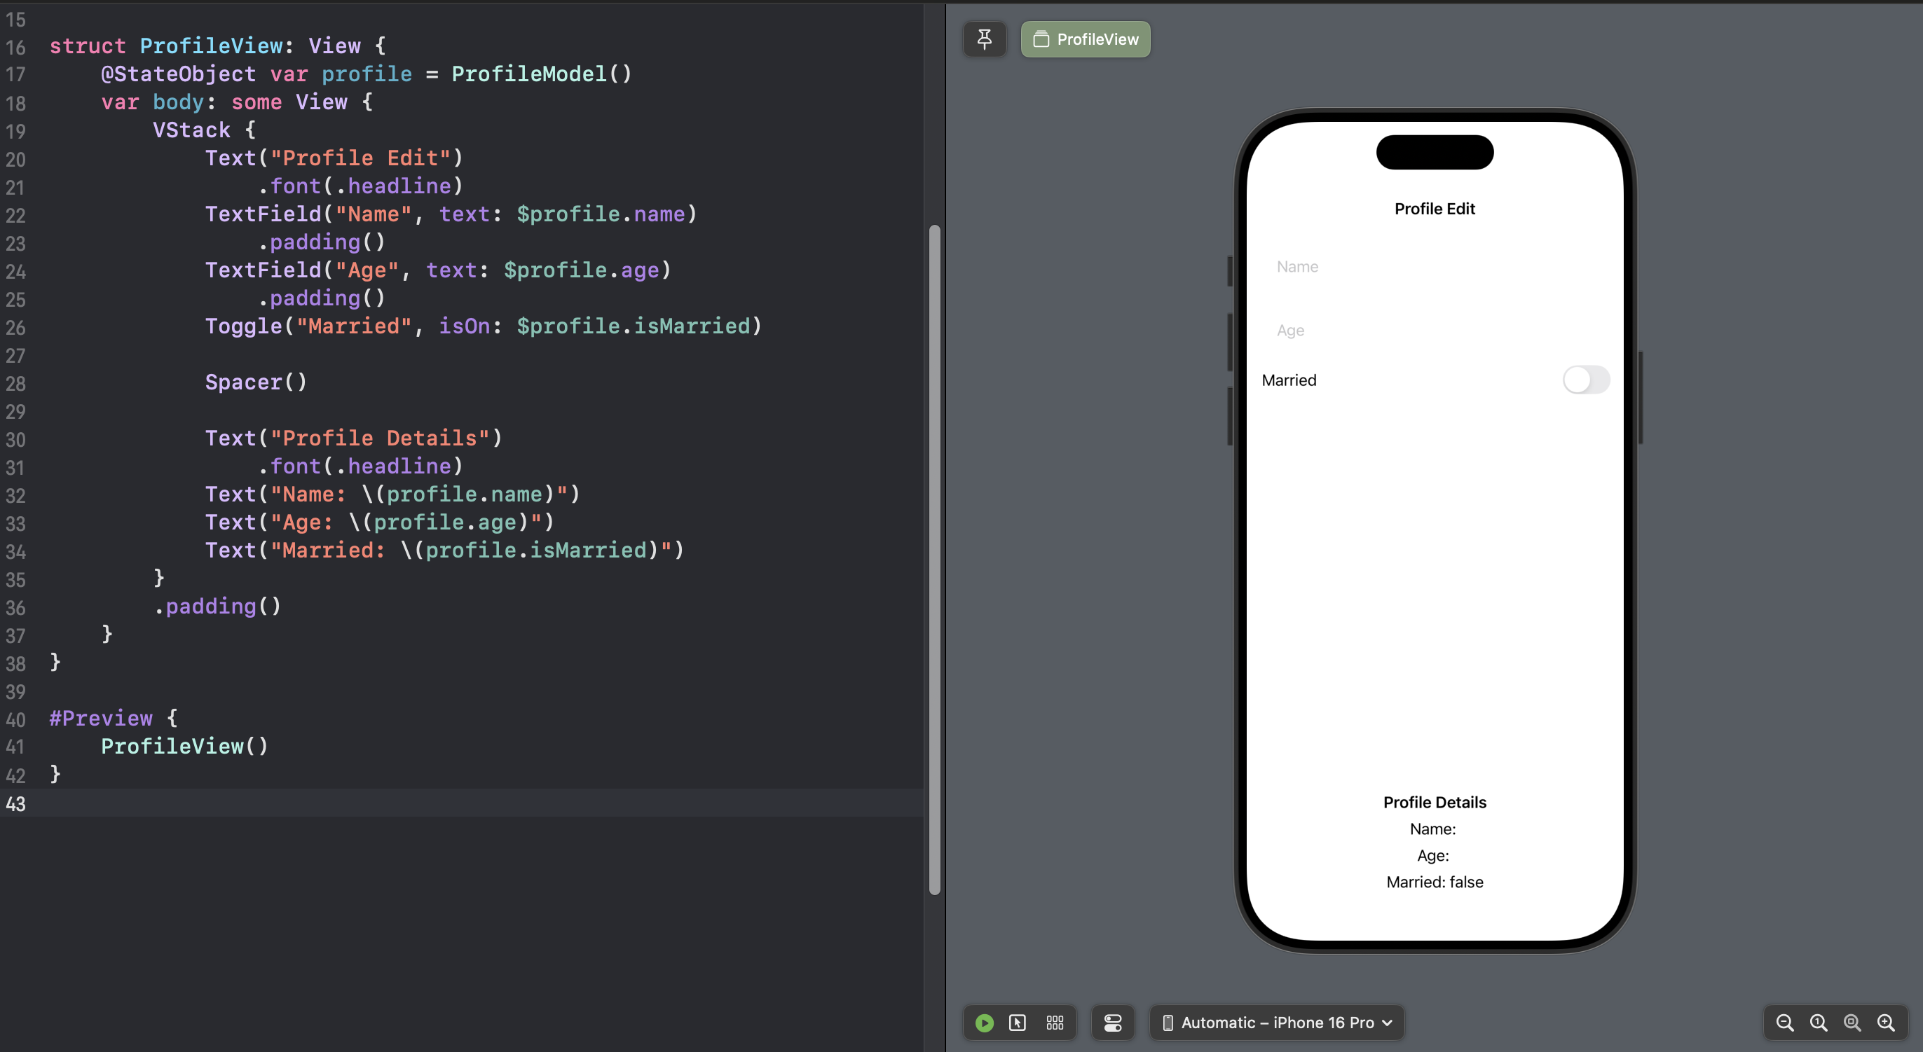This screenshot has height=1052, width=1923.
Task: Pin the preview canvas
Action: click(985, 39)
